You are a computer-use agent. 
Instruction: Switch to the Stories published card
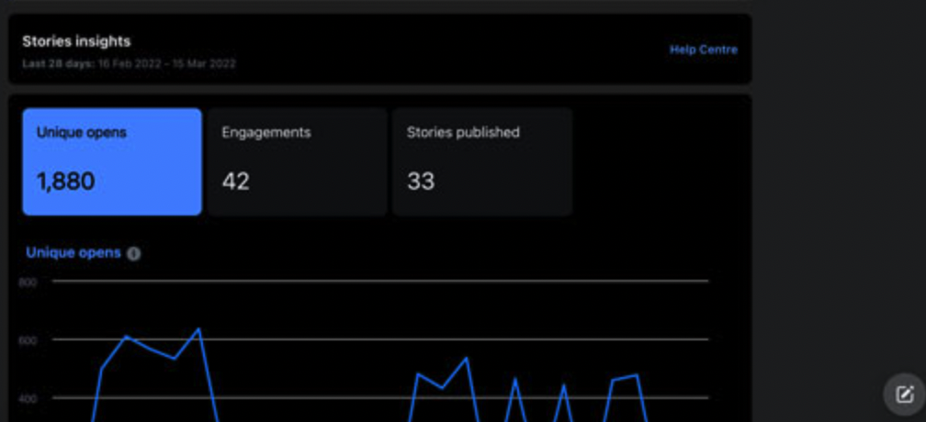tap(482, 161)
